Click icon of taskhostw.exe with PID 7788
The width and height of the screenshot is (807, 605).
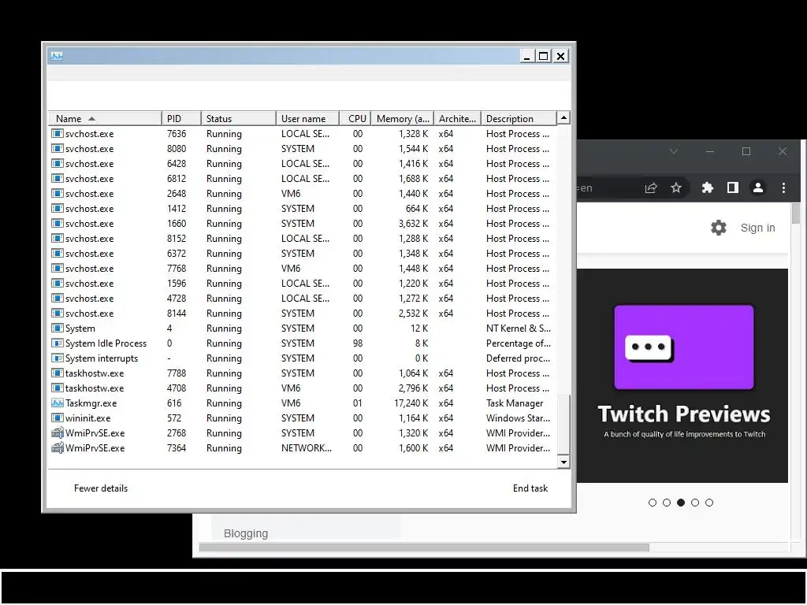click(57, 373)
